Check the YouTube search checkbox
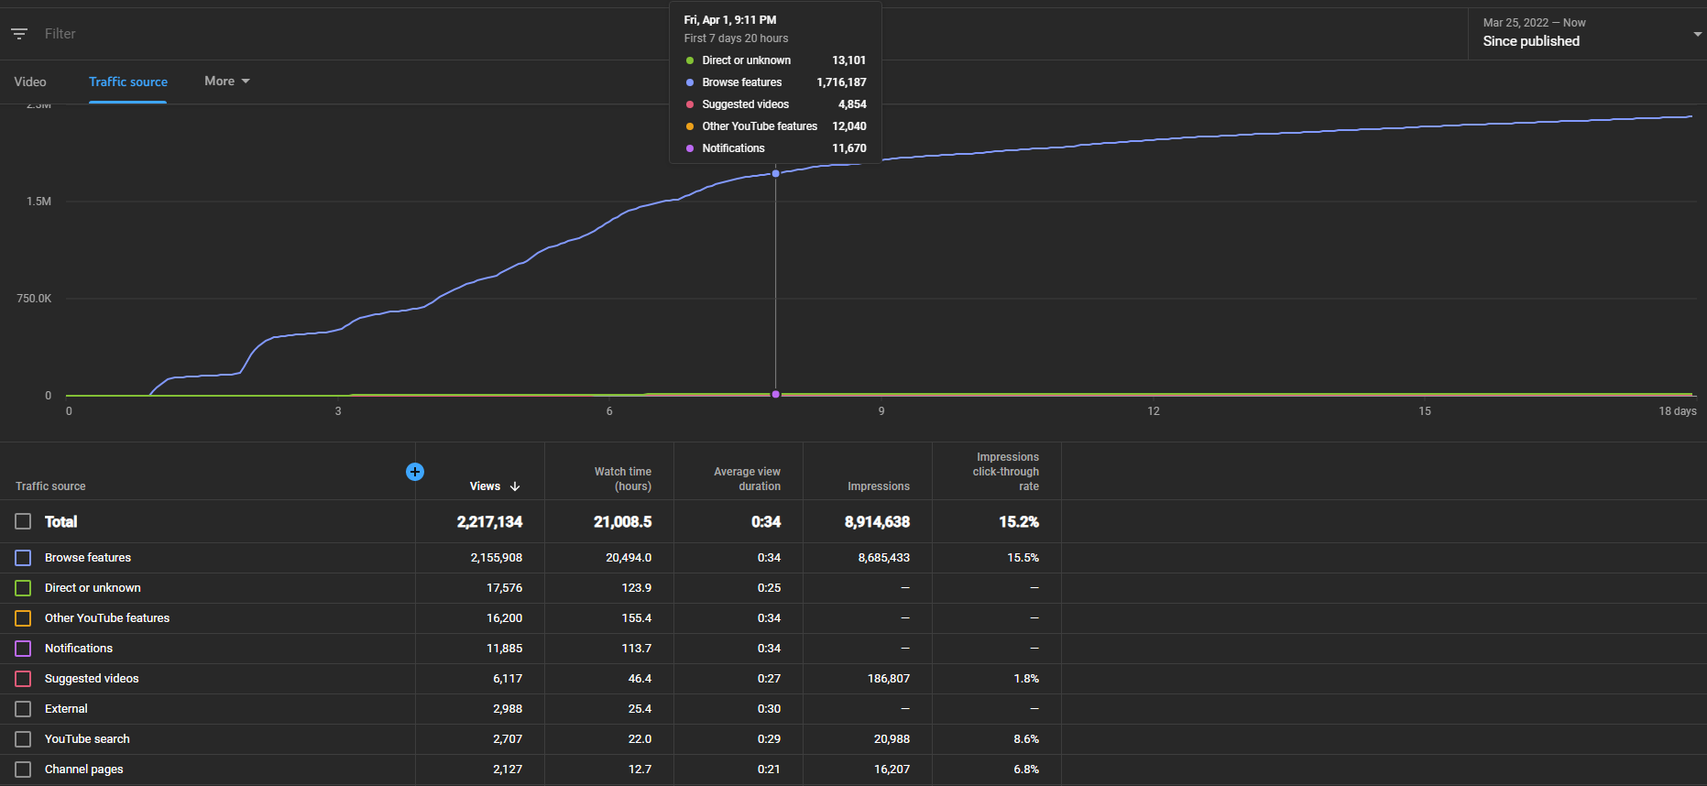Screen dimensions: 1707x786 [23, 739]
